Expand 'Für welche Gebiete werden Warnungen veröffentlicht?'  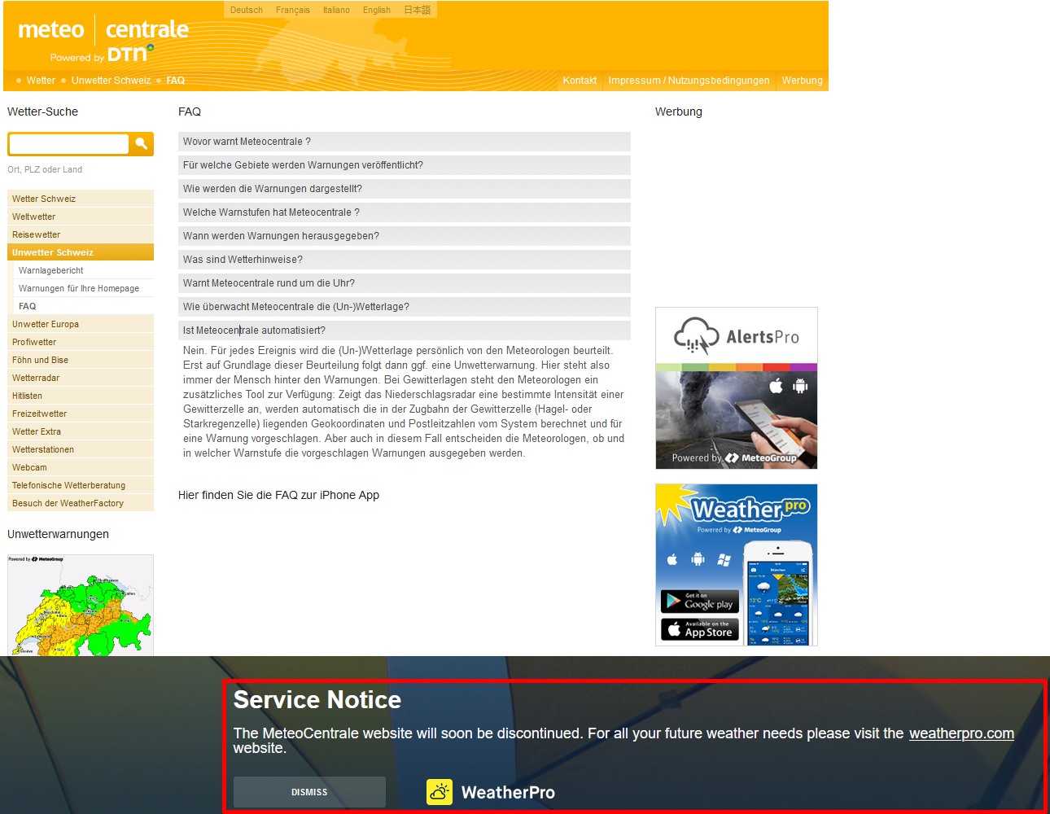[405, 165]
